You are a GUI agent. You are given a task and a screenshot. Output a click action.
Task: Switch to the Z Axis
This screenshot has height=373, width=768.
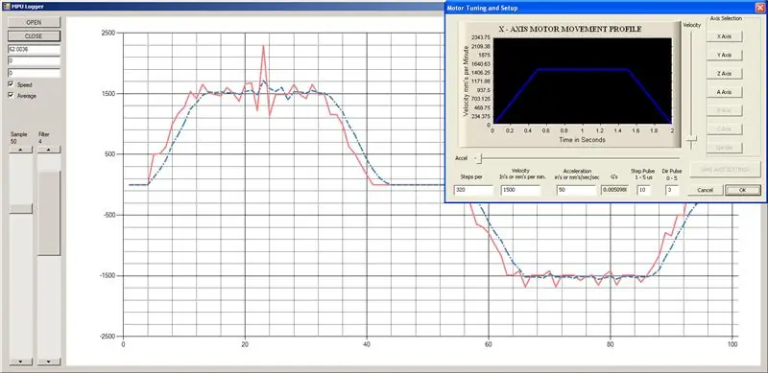click(x=724, y=74)
